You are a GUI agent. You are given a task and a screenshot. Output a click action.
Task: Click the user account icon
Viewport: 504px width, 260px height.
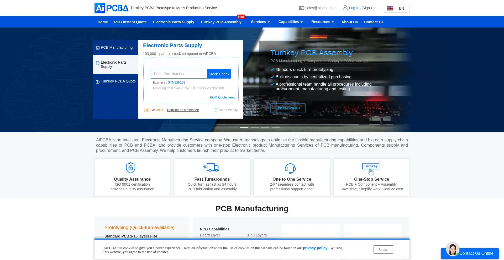pos(345,8)
